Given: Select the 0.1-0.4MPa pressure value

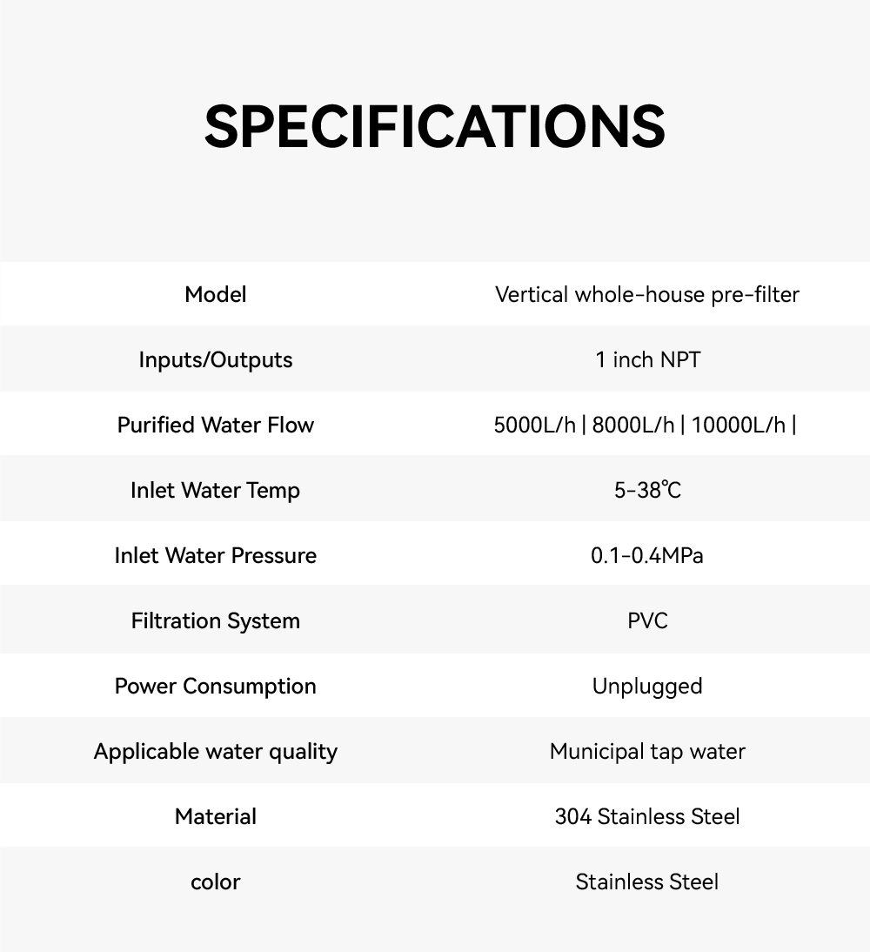Looking at the screenshot, I should (x=647, y=555).
